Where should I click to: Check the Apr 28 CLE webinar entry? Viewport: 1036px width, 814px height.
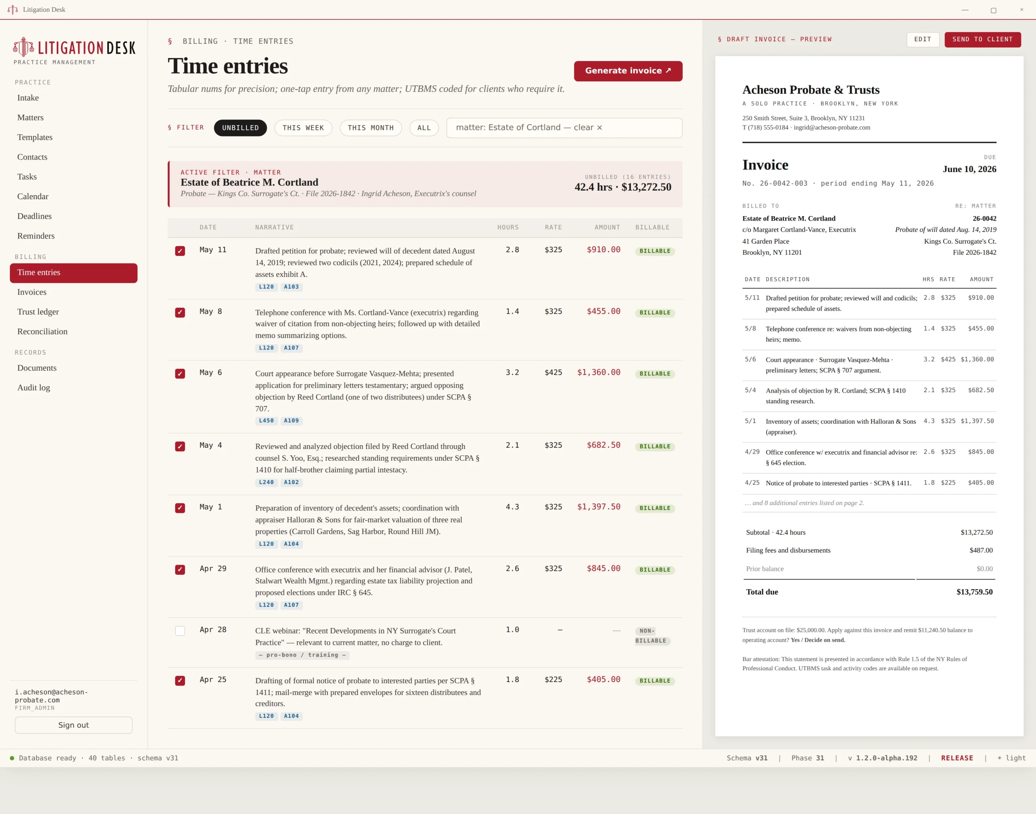180,631
